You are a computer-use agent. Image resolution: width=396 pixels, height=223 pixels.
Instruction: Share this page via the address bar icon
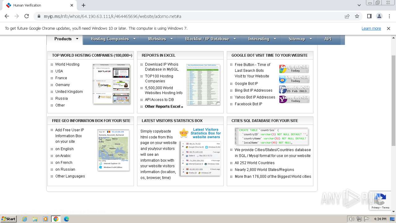pos(347,16)
